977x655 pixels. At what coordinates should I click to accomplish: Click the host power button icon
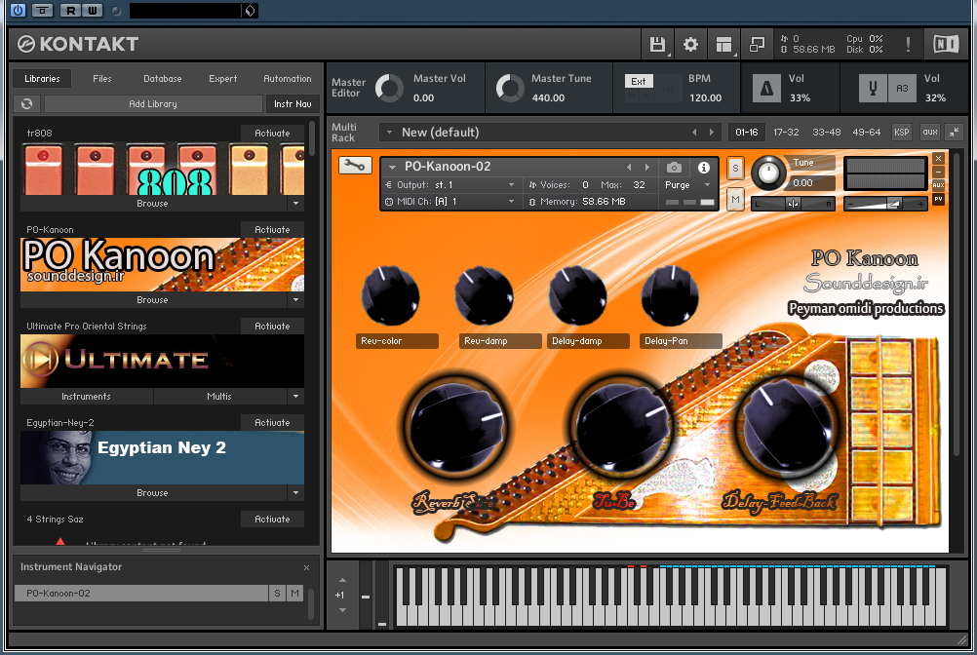pos(19,10)
